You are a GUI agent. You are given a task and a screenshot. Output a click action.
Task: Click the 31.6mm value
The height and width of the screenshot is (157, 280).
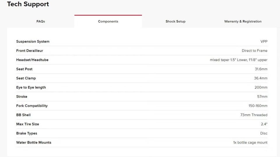(x=261, y=69)
